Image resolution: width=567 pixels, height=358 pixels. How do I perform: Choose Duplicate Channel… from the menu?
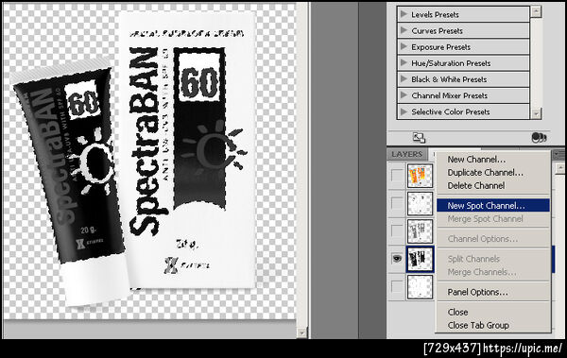coord(493,173)
